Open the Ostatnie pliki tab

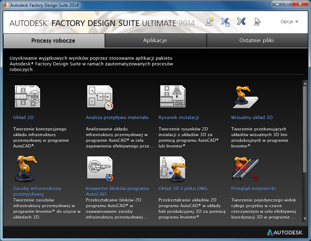click(257, 41)
